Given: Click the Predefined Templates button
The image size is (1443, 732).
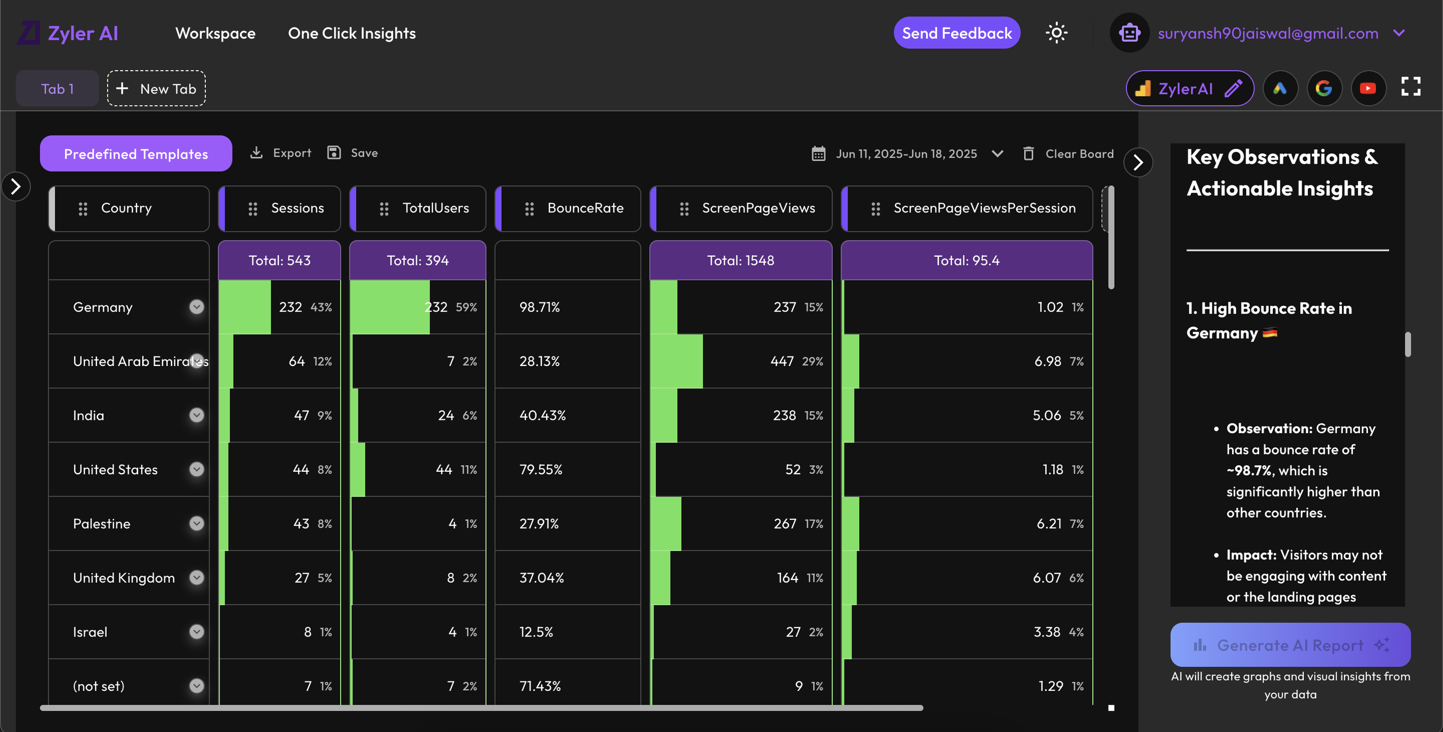Looking at the screenshot, I should 136,154.
